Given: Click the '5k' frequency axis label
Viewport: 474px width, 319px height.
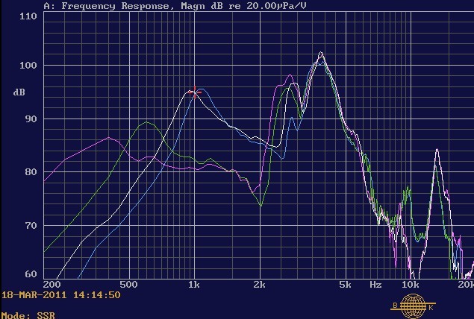Looking at the screenshot, I should pos(345,284).
